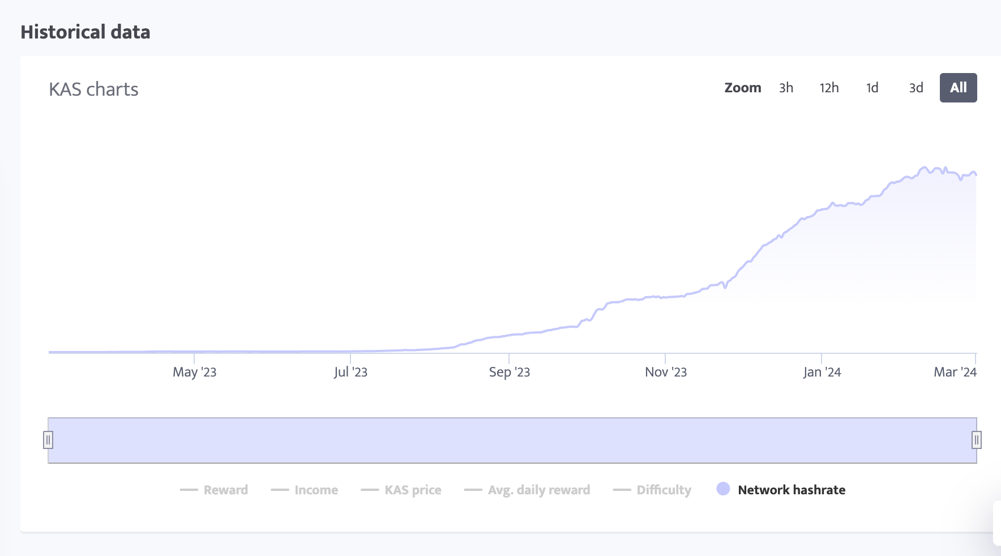Click the Network hashrate legend dot
Image resolution: width=1001 pixels, height=556 pixels.
[x=724, y=489]
